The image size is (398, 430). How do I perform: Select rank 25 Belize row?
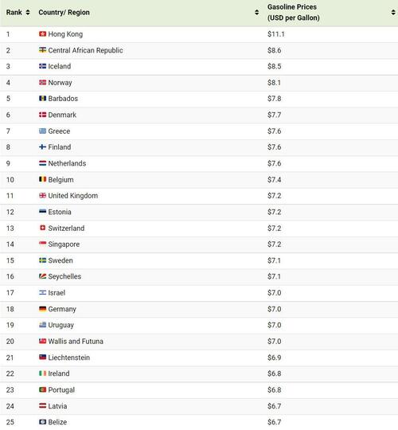pyautogui.click(x=199, y=422)
